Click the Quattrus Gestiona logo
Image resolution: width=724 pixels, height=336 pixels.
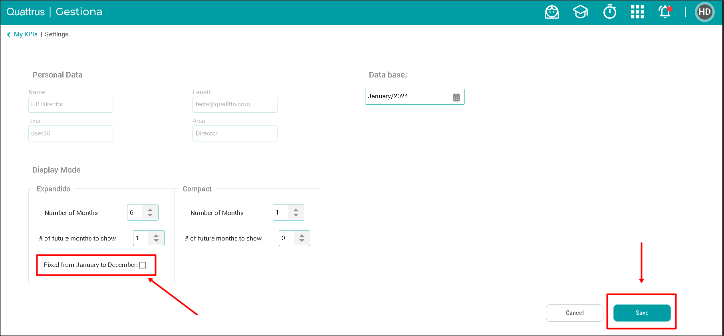[x=54, y=12]
